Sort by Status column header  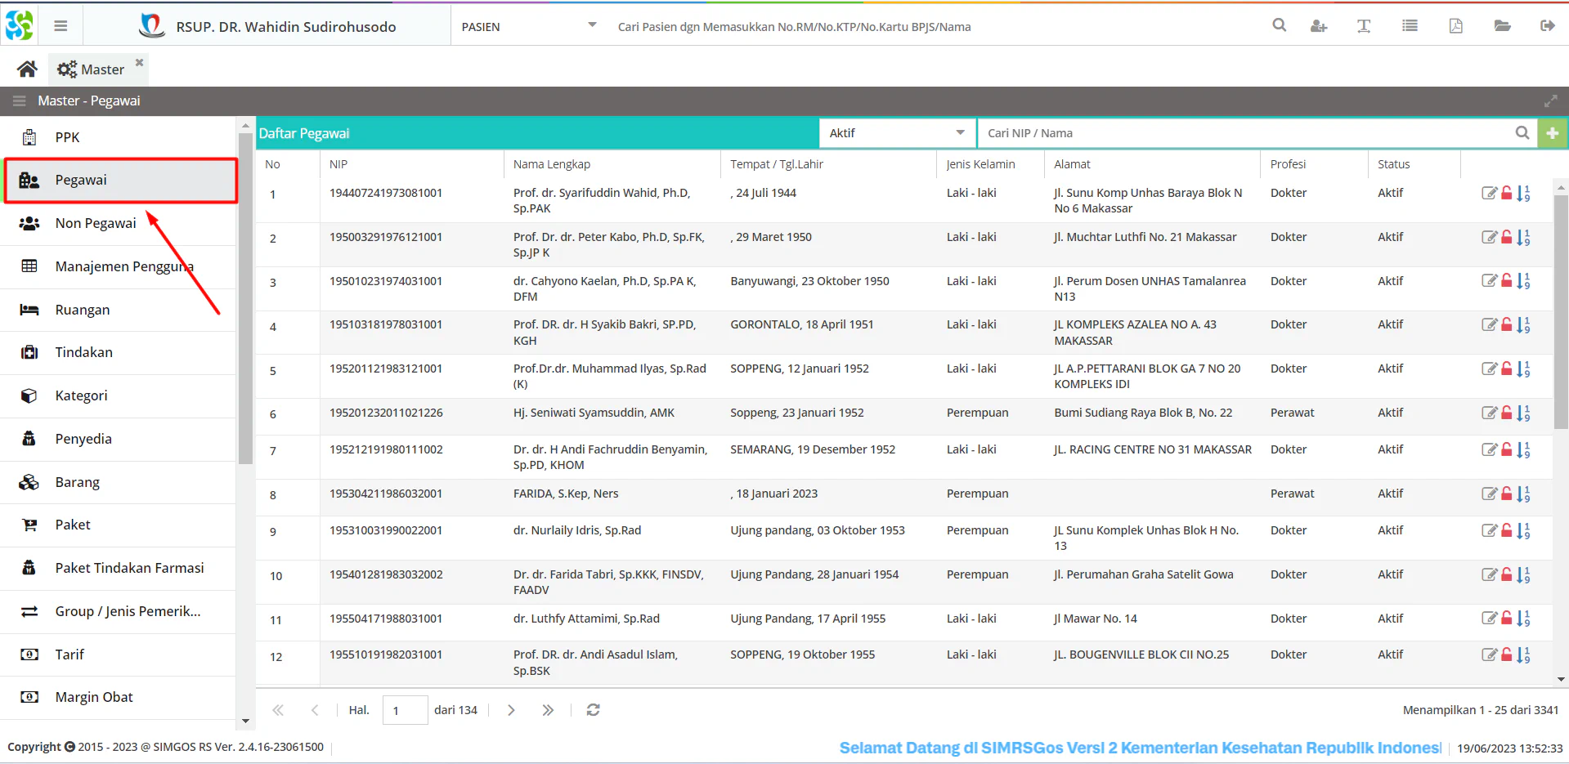(1414, 164)
